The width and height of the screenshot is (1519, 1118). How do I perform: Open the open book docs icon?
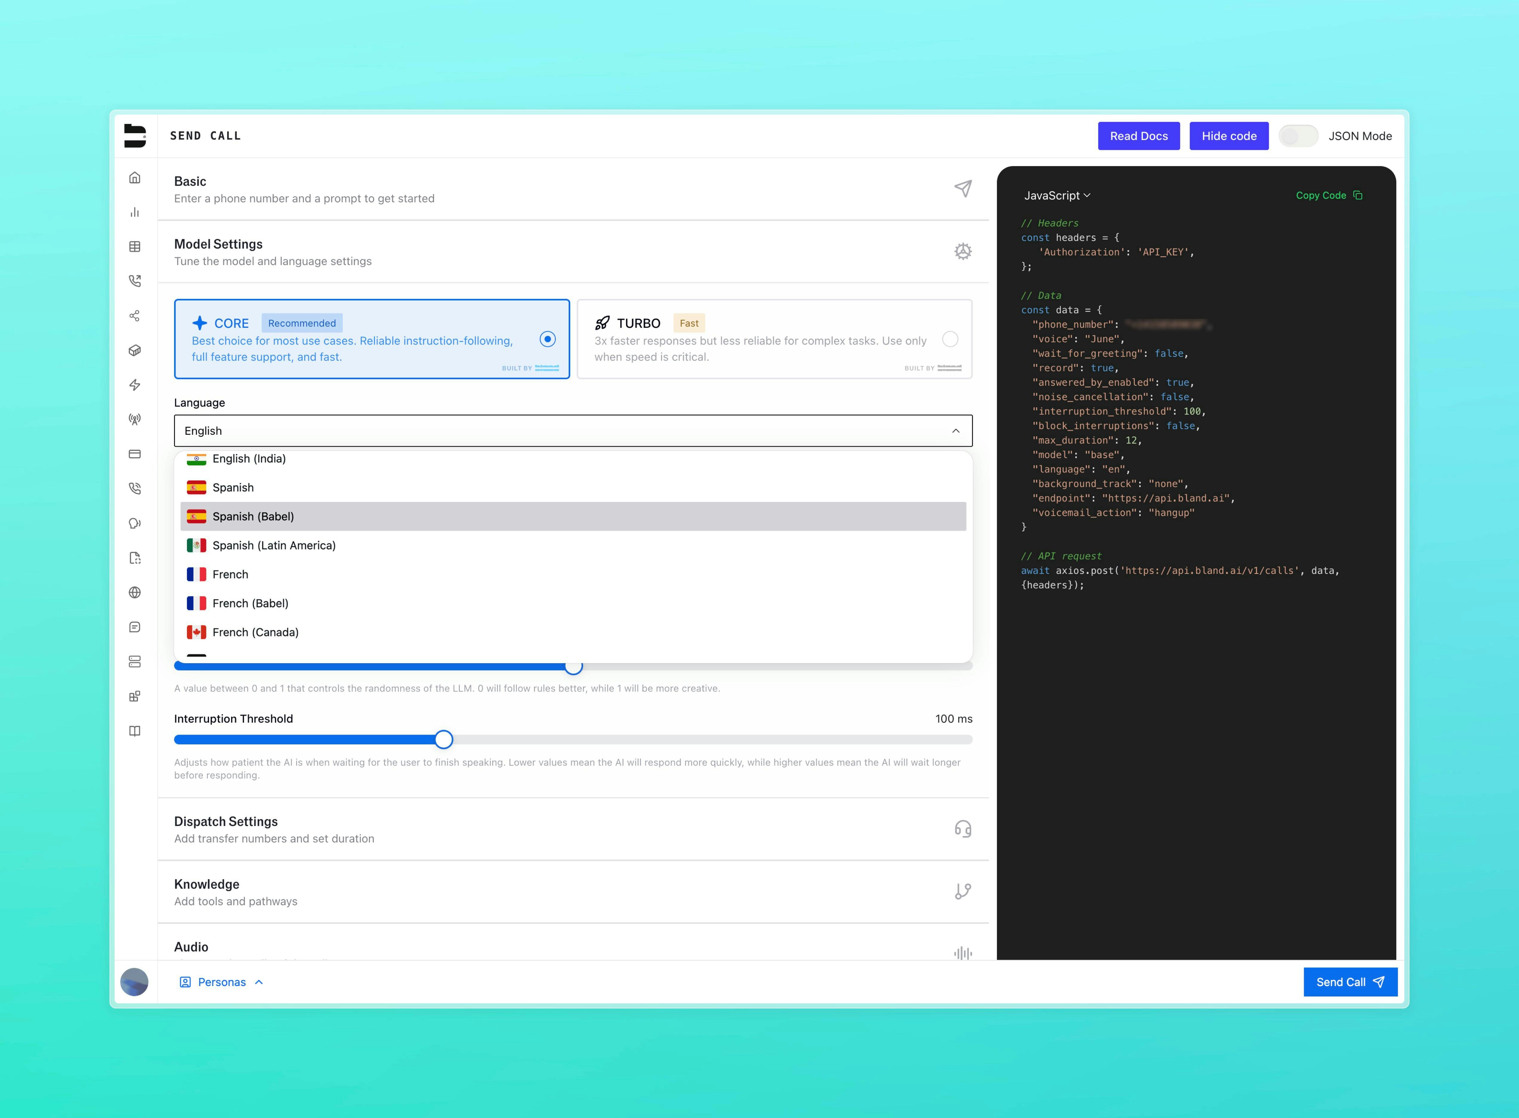point(135,731)
